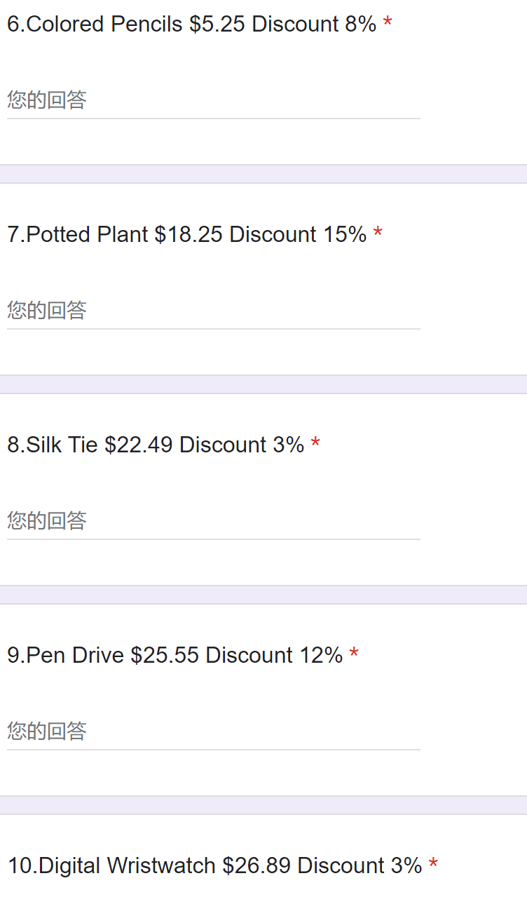The width and height of the screenshot is (527, 904).
Task: Click the red asterisk on Pen Drive question
Action: point(354,655)
